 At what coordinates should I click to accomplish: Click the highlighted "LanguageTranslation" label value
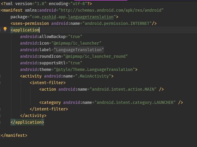[79, 50]
